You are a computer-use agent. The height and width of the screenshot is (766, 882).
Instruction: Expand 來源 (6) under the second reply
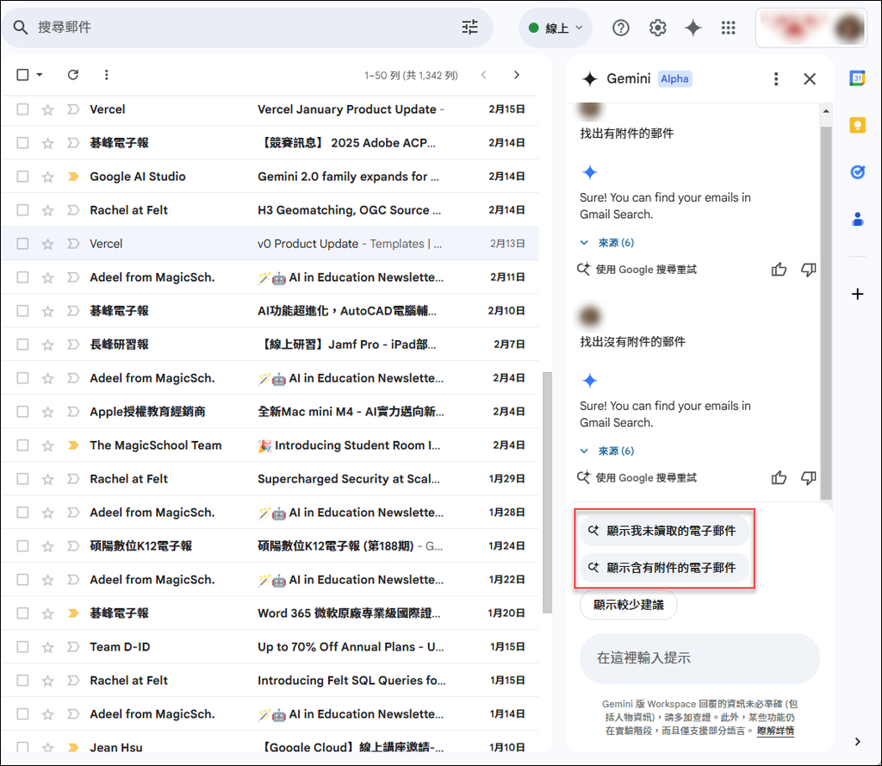607,451
